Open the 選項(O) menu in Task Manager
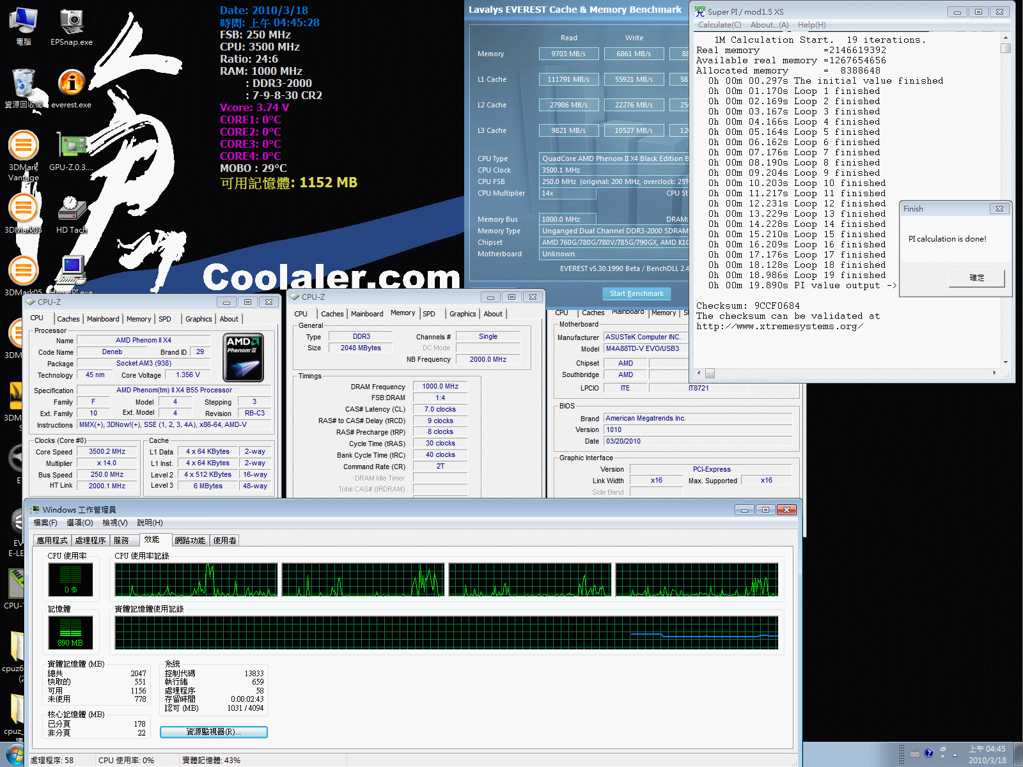This screenshot has height=767, width=1023. pos(80,523)
